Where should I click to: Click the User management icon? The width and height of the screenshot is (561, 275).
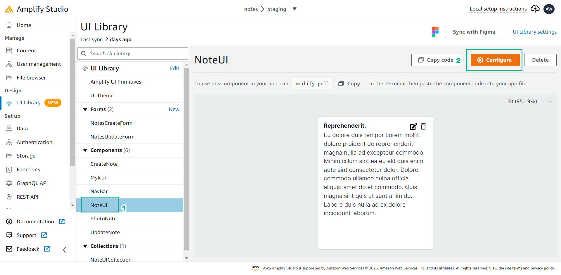(x=9, y=64)
